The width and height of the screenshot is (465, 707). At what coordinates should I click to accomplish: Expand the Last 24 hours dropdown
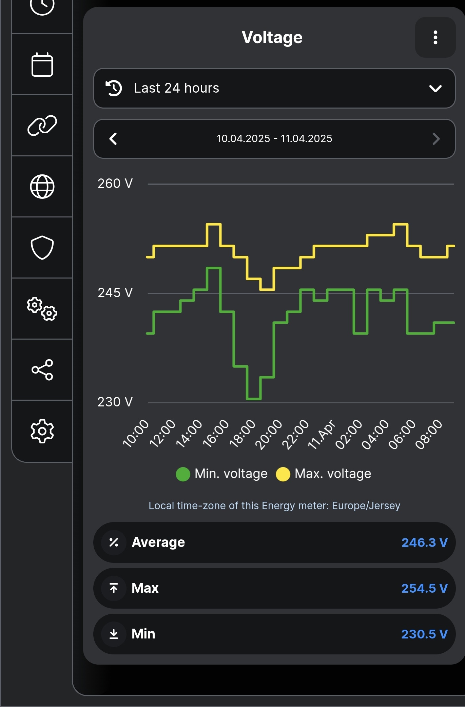274,88
